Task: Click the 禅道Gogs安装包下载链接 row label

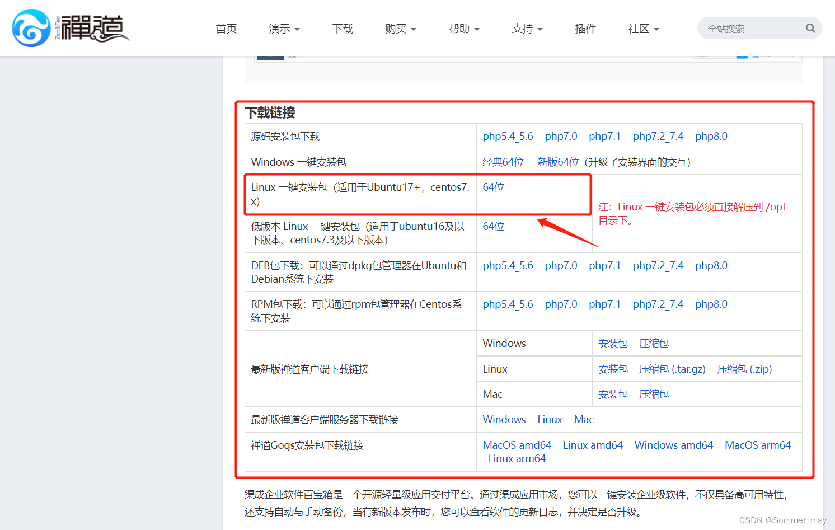Action: click(x=307, y=445)
